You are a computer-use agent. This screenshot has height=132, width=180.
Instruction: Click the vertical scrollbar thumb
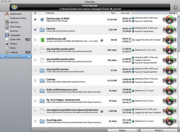pyautogui.click(x=179, y=34)
